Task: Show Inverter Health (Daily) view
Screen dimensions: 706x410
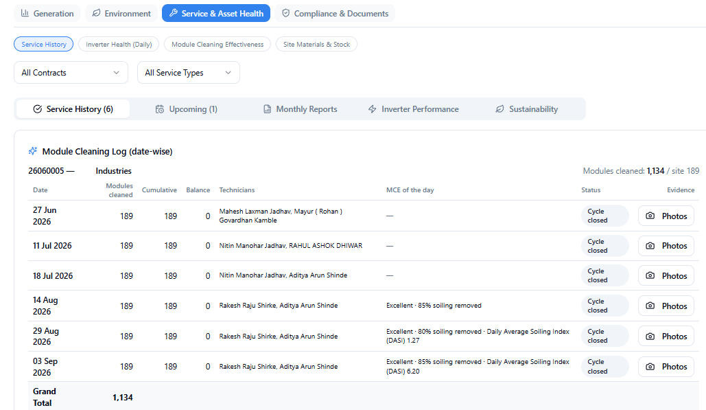Action: click(x=119, y=44)
